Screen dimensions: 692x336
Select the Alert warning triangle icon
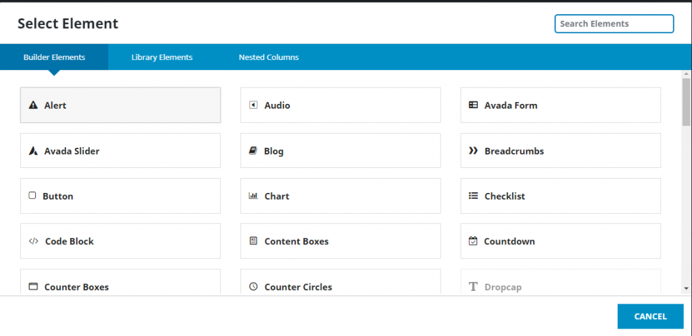tap(33, 105)
